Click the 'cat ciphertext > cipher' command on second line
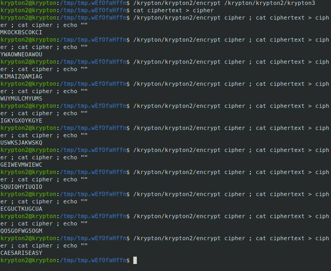The image size is (331, 271). pyautogui.click(x=174, y=10)
